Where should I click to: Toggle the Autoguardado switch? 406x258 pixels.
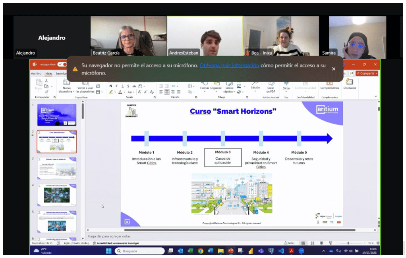coord(62,64)
